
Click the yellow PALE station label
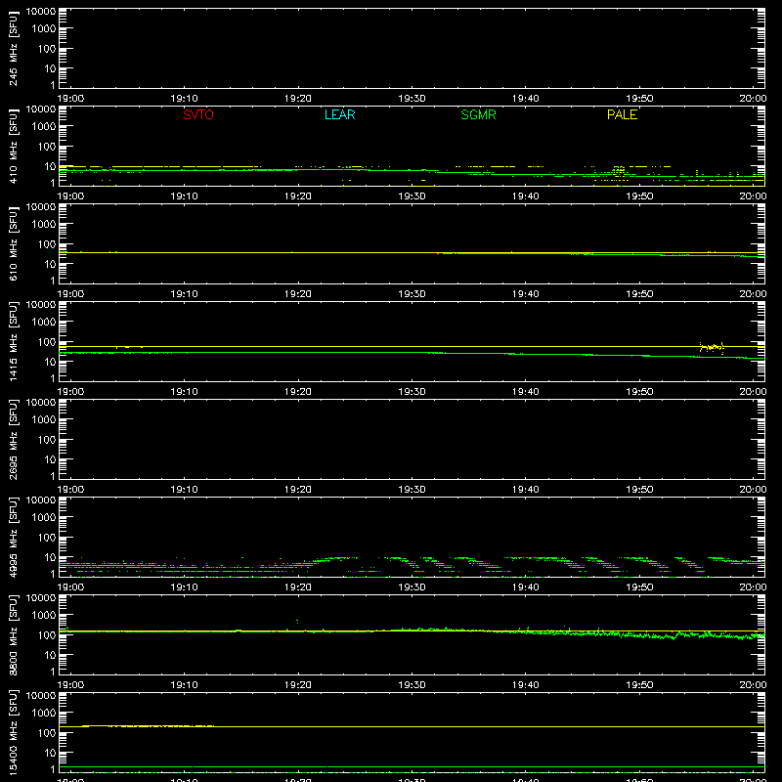point(622,114)
